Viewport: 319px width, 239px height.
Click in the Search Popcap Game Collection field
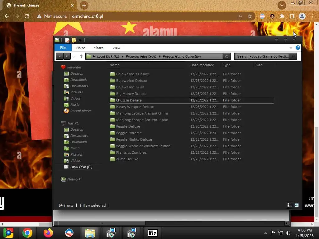coord(262,56)
